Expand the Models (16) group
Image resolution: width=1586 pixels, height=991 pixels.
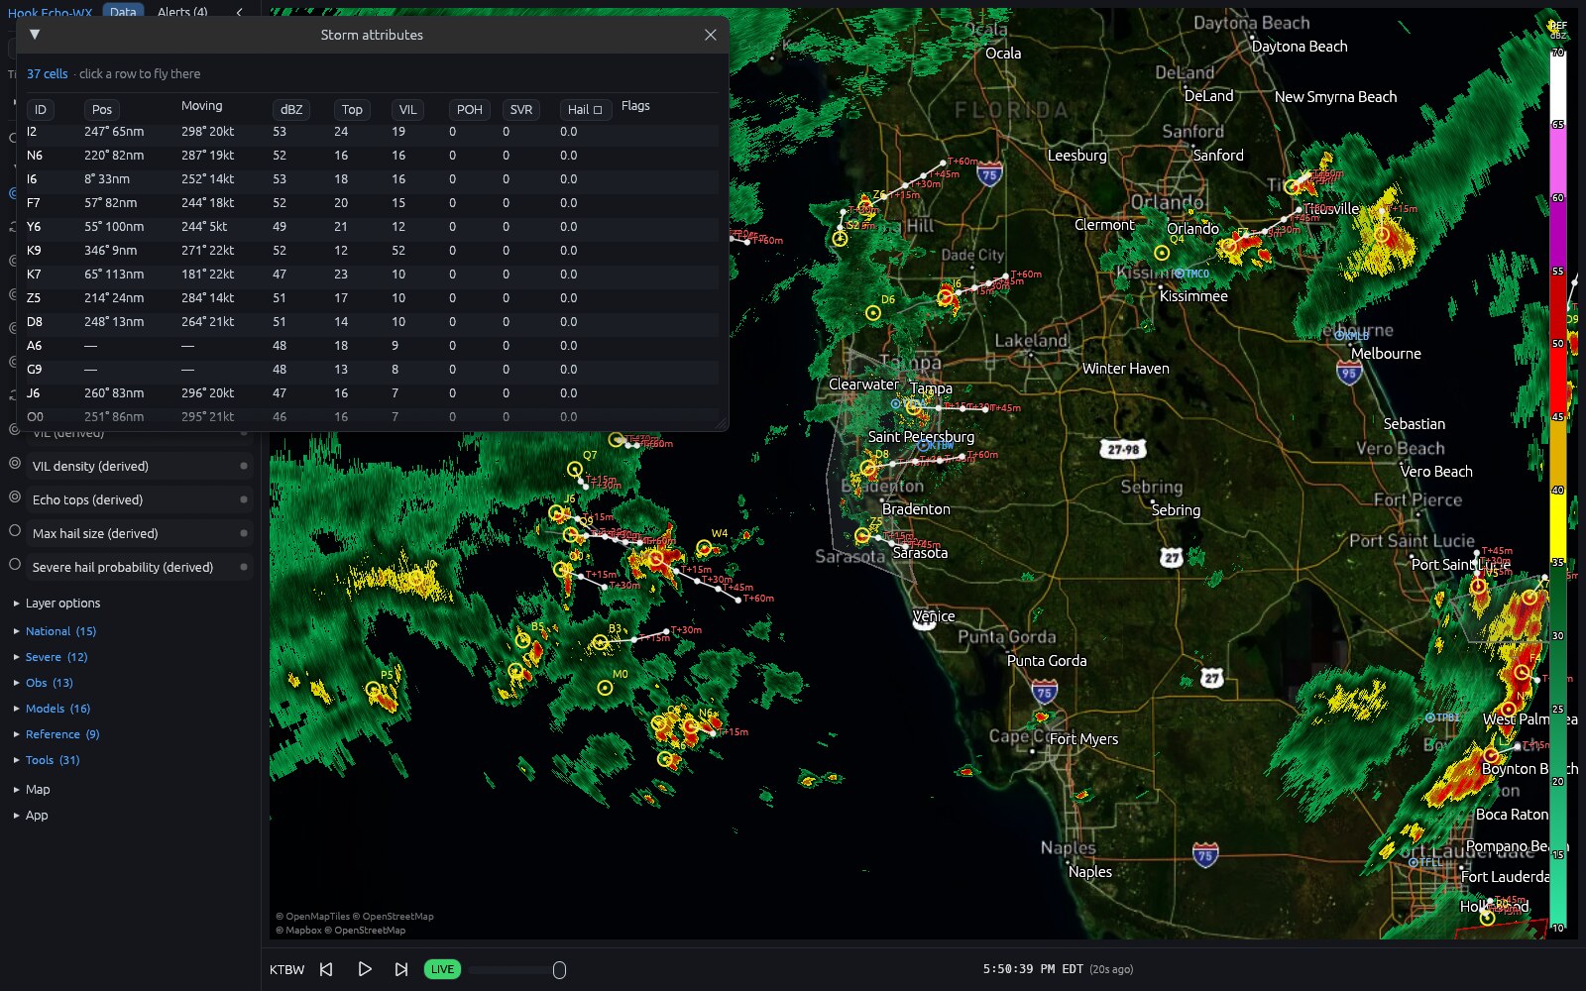pyautogui.click(x=53, y=709)
